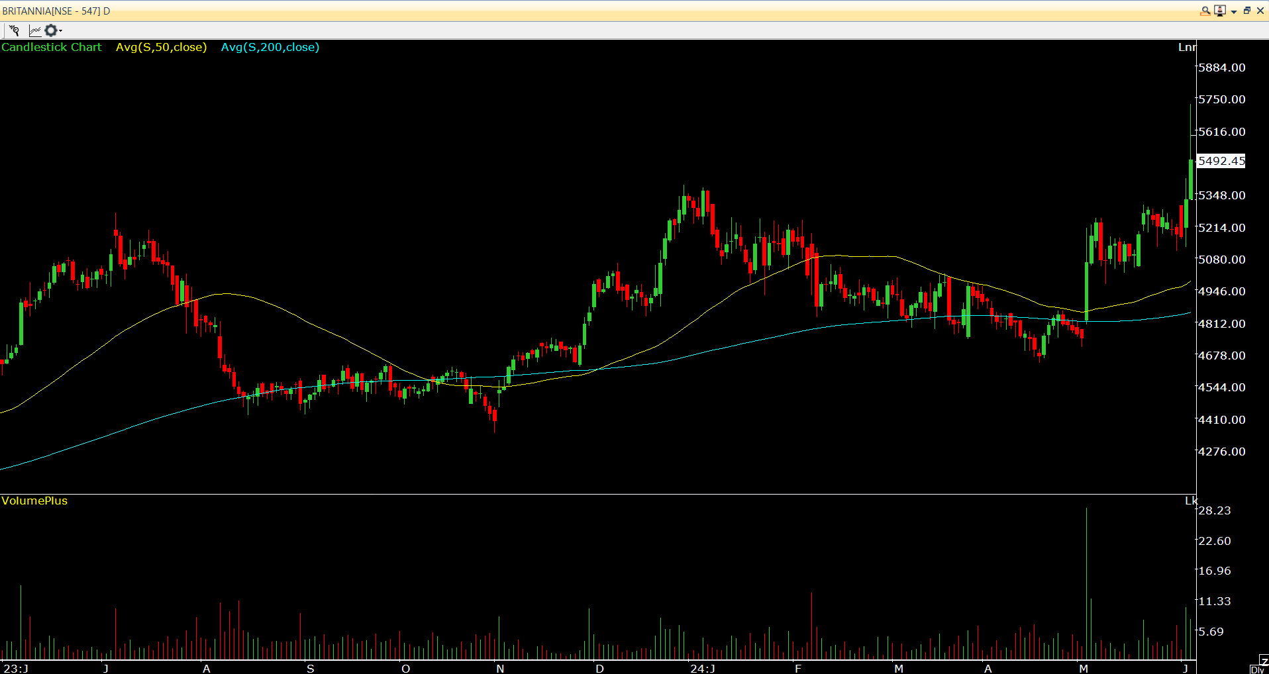Click the 5214.00 price axis label
Screen dimensions: 1269x674
click(1222, 228)
